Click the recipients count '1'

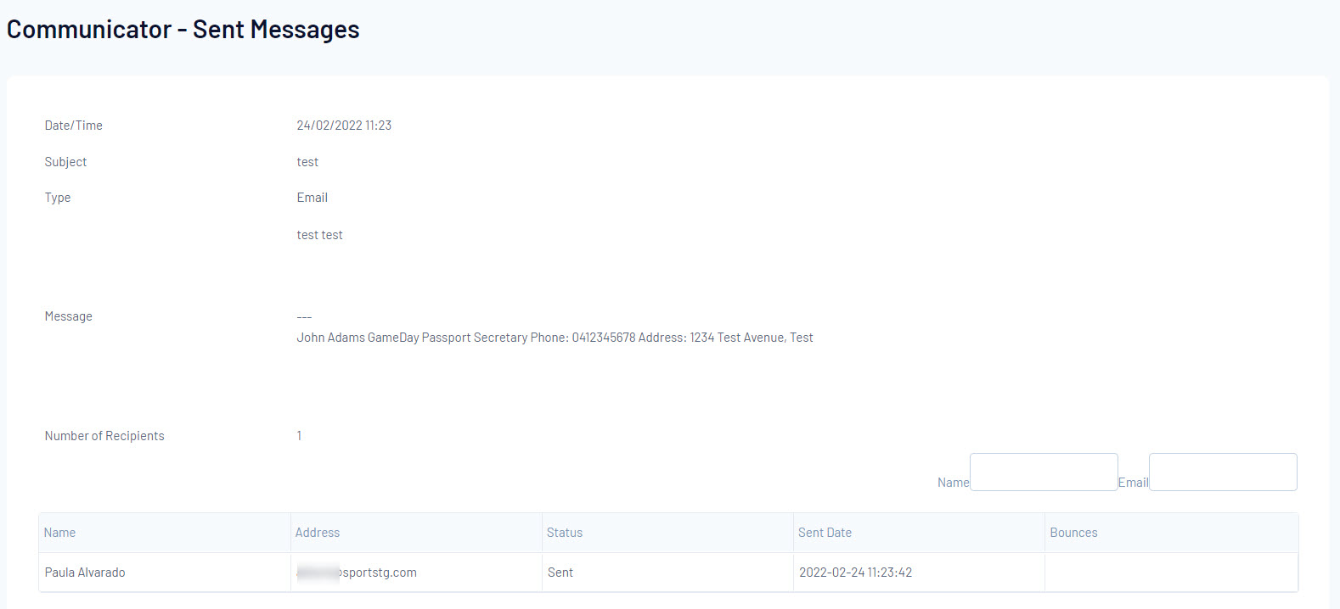299,436
